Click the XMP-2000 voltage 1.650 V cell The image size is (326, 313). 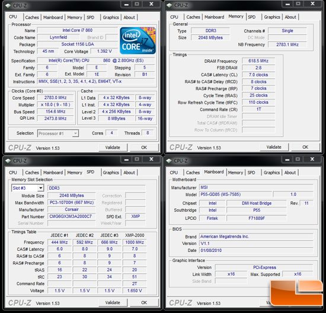click(x=135, y=290)
